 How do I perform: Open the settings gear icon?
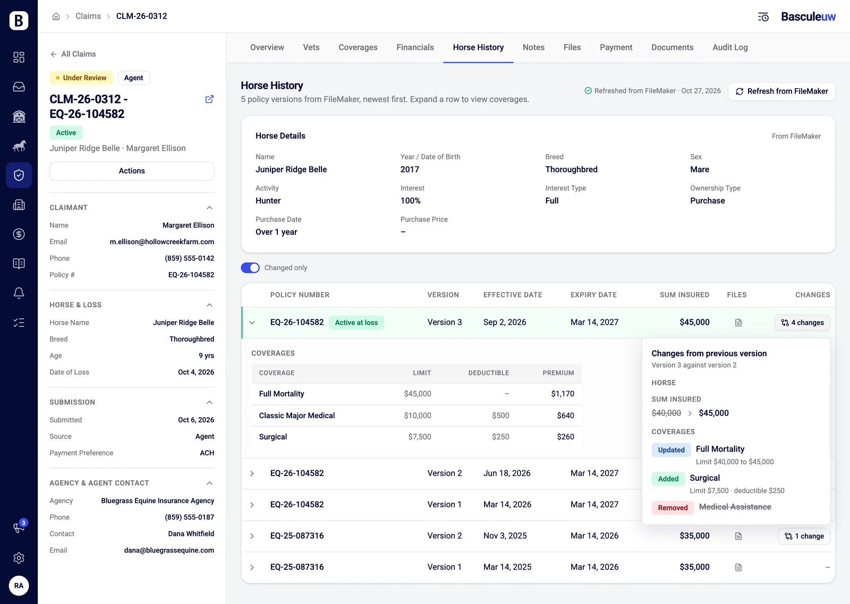pos(19,558)
